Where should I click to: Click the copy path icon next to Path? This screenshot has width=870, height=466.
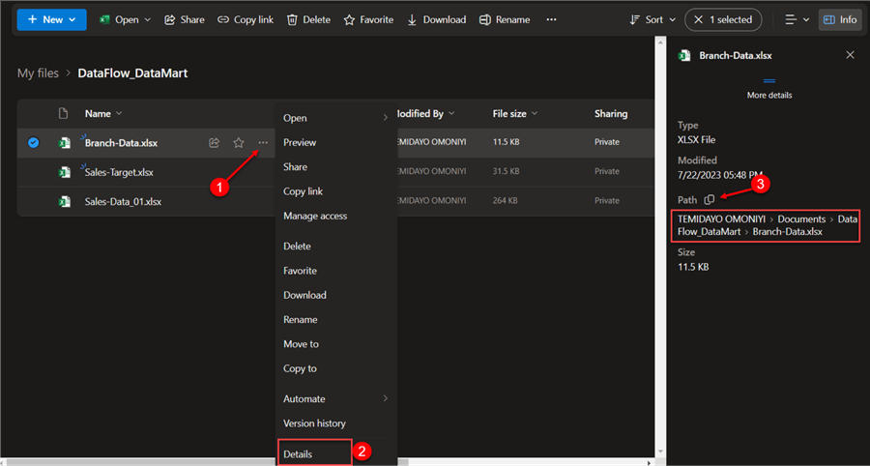click(x=710, y=199)
